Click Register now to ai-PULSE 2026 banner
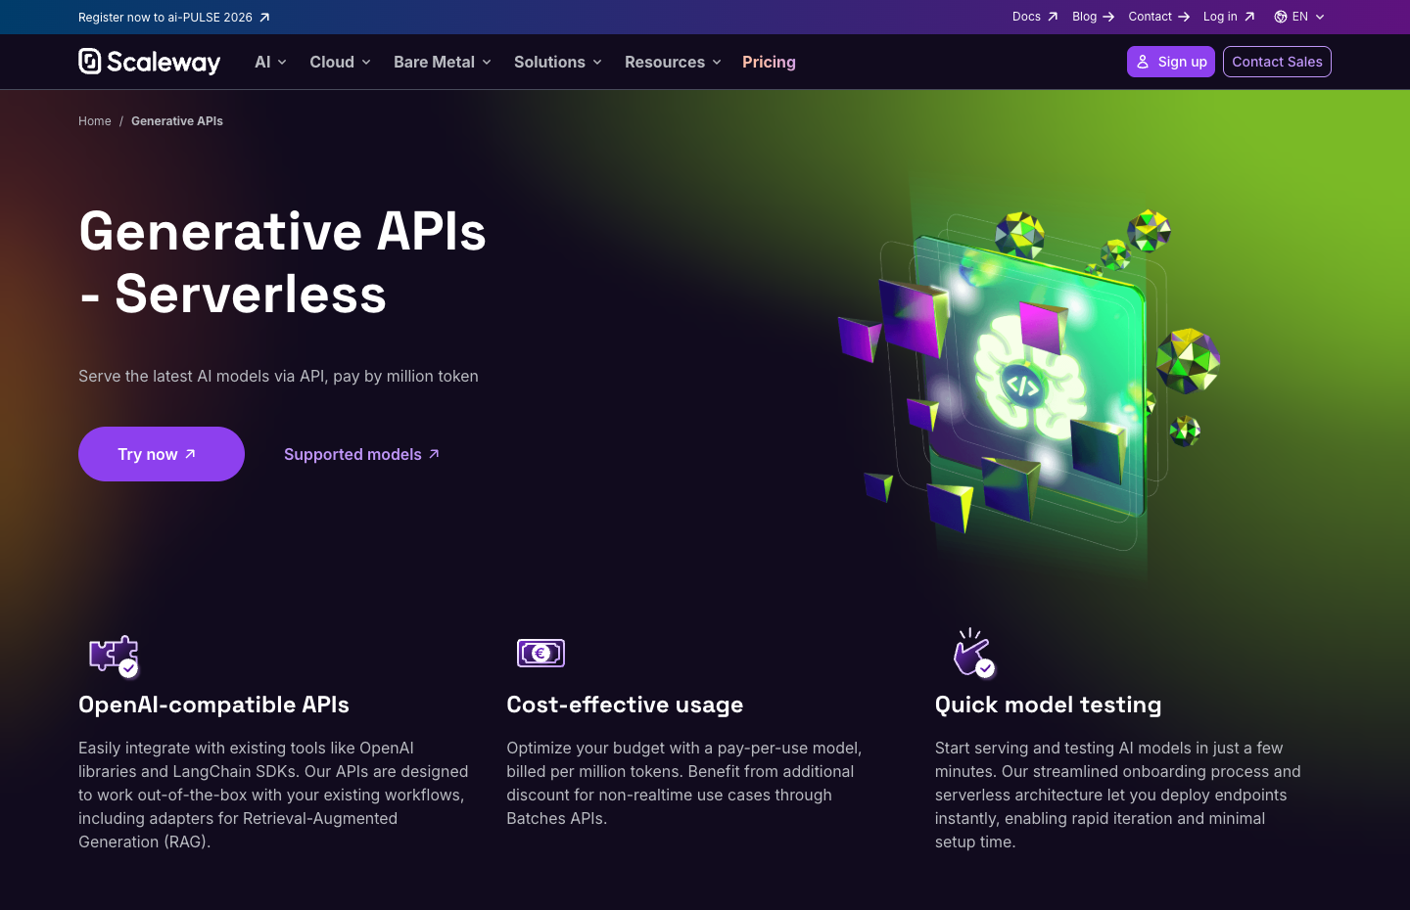 click(x=174, y=18)
